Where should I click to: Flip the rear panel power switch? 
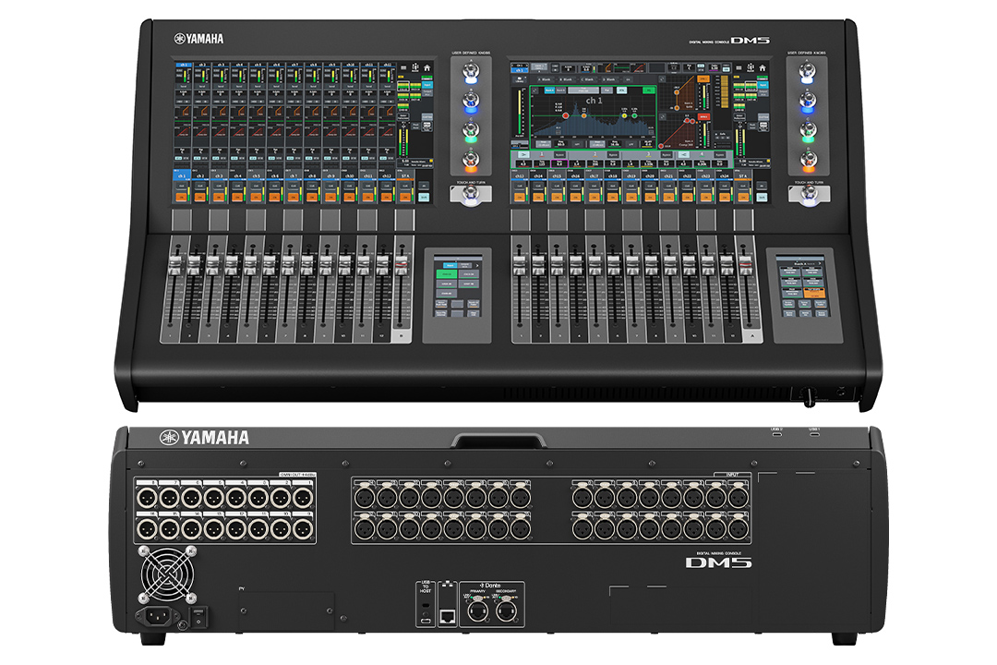click(198, 617)
